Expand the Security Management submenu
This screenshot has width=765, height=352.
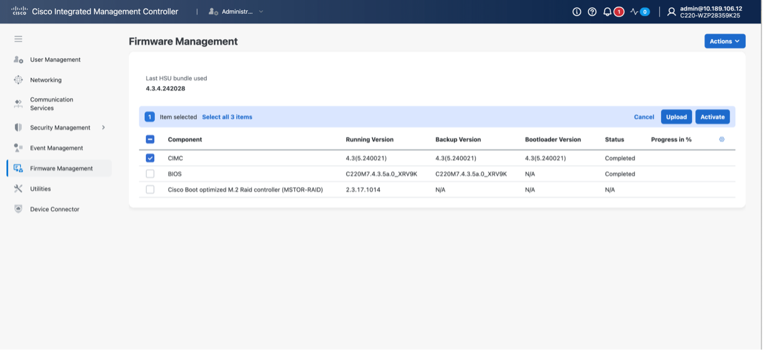[x=103, y=127]
